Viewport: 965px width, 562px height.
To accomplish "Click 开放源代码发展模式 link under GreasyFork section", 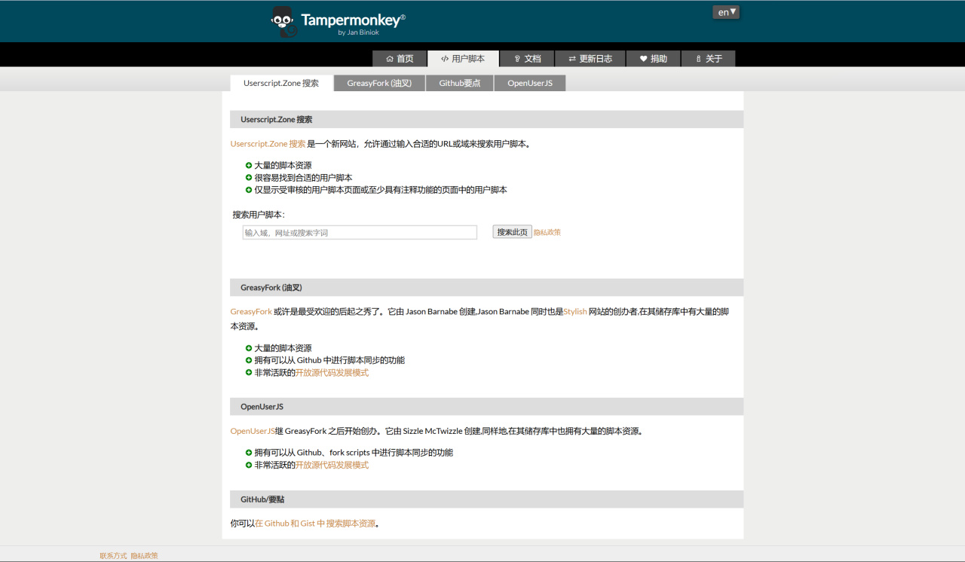I will click(x=332, y=373).
